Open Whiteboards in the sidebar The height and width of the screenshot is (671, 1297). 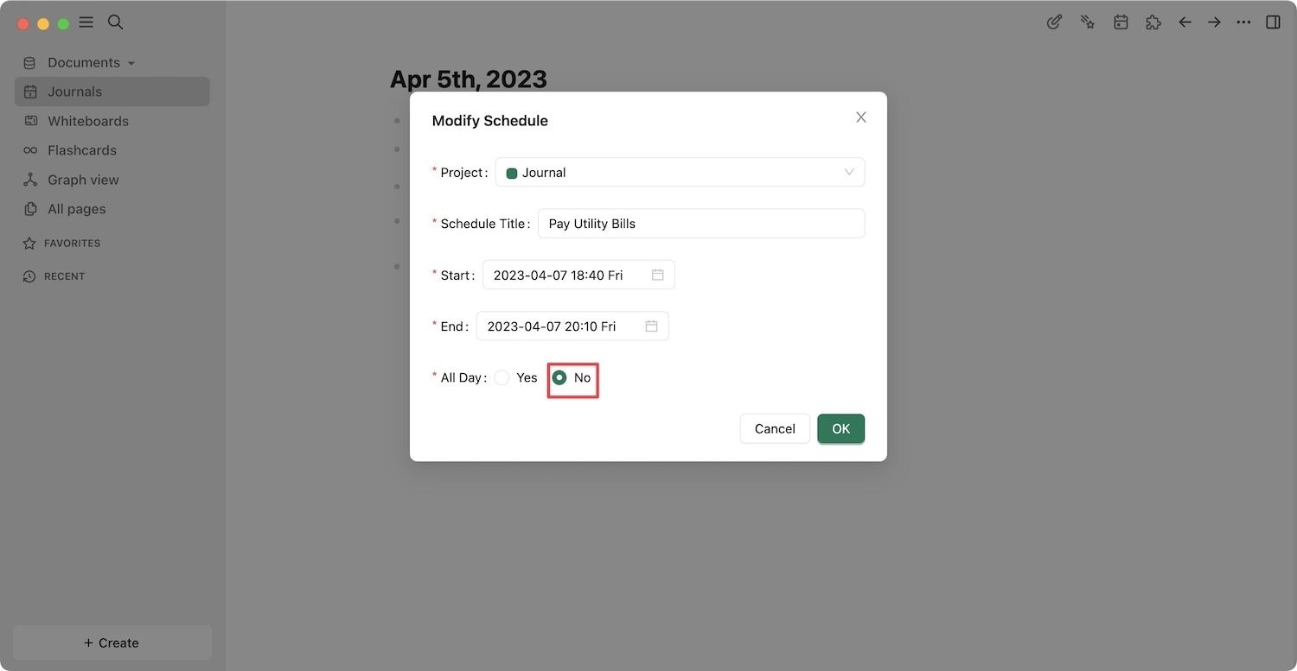pos(87,121)
